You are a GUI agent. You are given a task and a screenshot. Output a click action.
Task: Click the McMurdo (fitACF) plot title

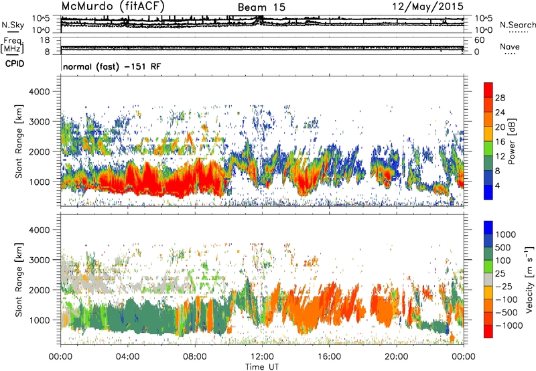click(x=113, y=6)
